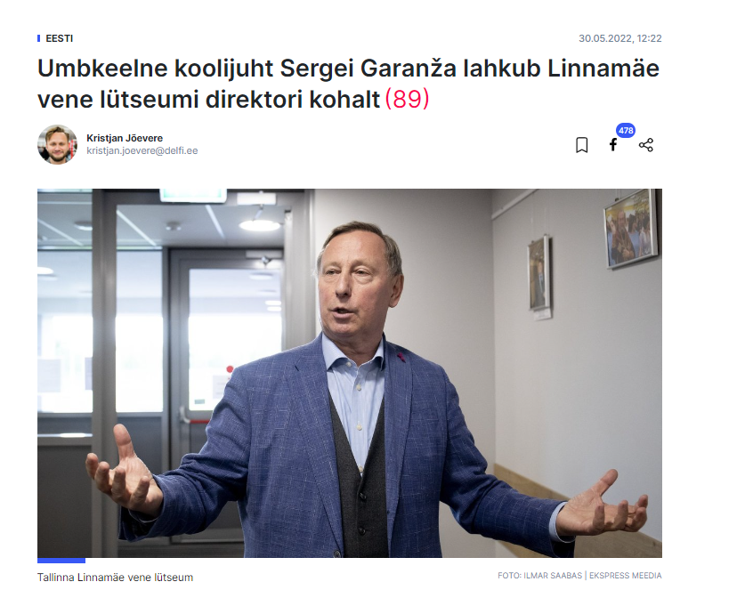The width and height of the screenshot is (753, 598).
Task: Click the 30.05.2022, 12:22 timestamp
Action: [620, 38]
